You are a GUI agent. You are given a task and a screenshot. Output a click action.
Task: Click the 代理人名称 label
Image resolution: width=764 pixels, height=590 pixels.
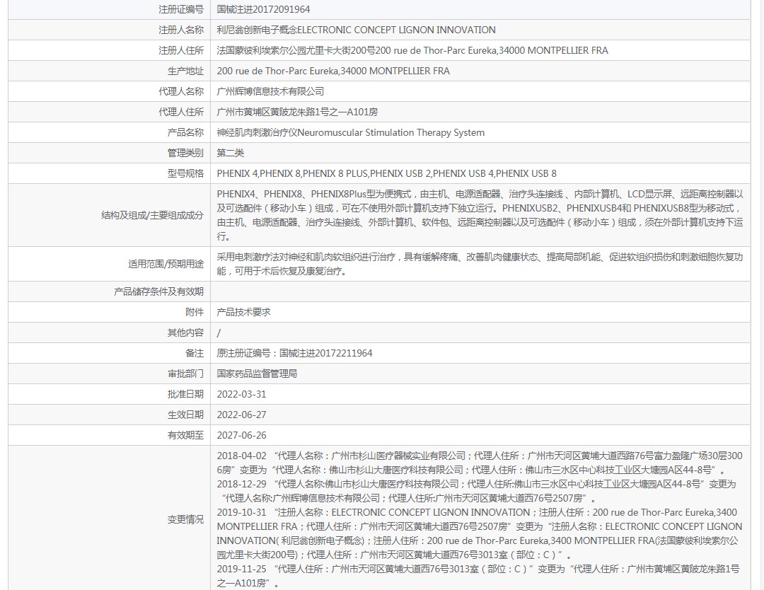[181, 91]
